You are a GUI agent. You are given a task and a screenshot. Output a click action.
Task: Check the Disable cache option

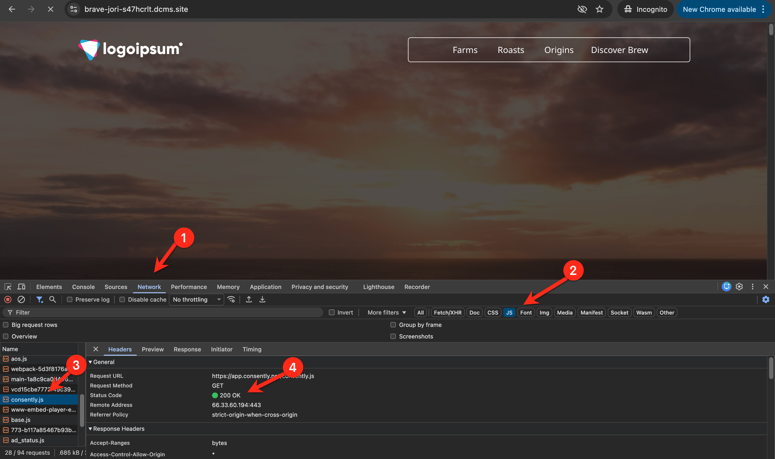pyautogui.click(x=122, y=299)
